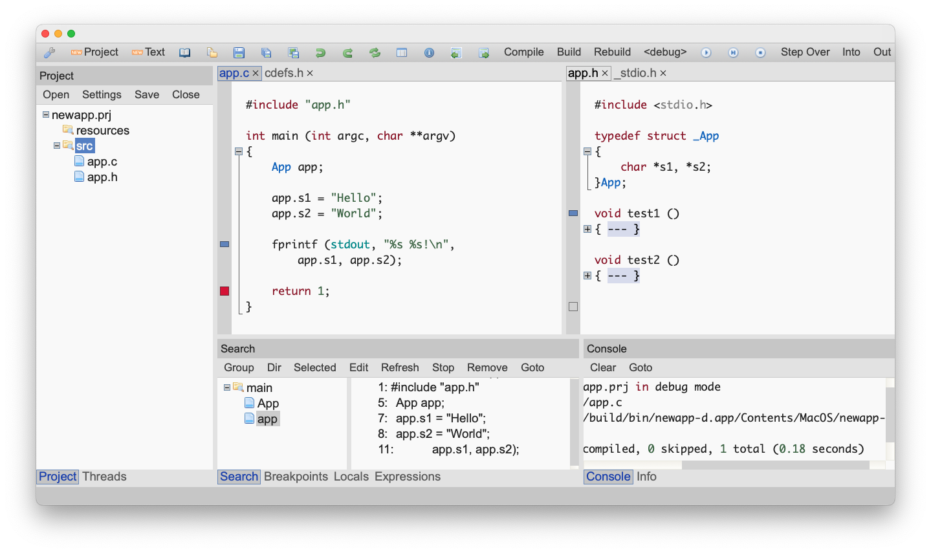Screen dimensions: 931x553
Task: Expand the collapsed test1 function body
Action: click(x=587, y=228)
